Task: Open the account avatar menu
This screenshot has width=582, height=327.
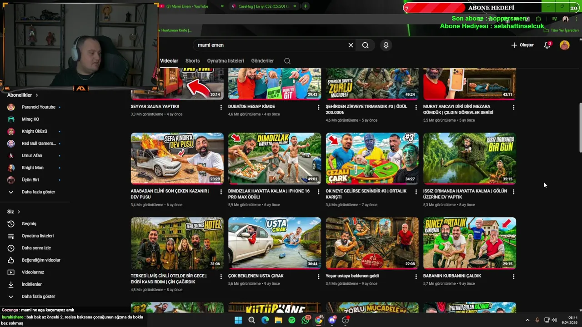Action: 565,45
